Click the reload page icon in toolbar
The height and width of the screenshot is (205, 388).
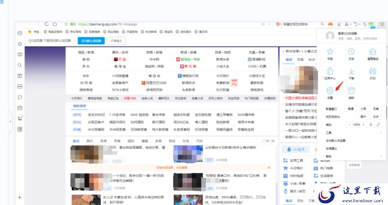pos(46,24)
